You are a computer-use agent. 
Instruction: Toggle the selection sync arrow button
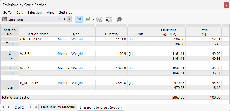[x=79, y=19]
